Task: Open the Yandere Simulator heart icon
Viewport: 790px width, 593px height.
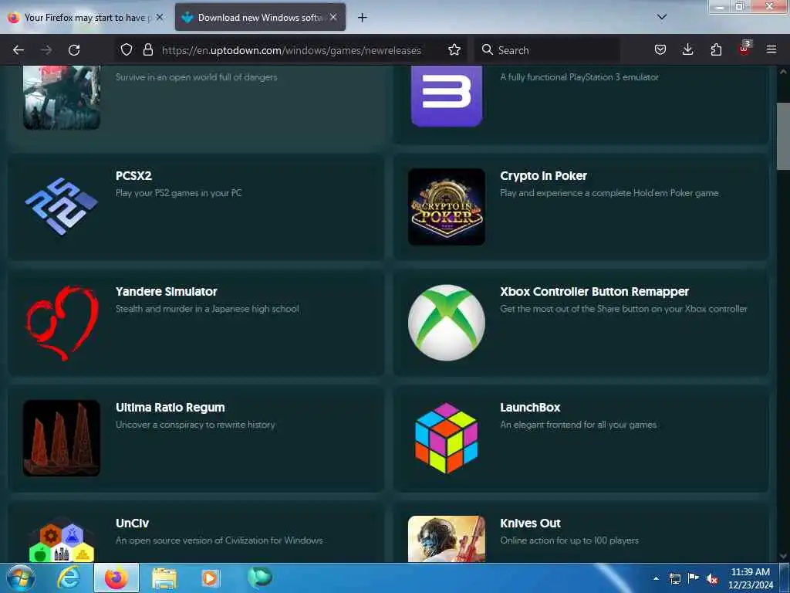Action: point(62,323)
